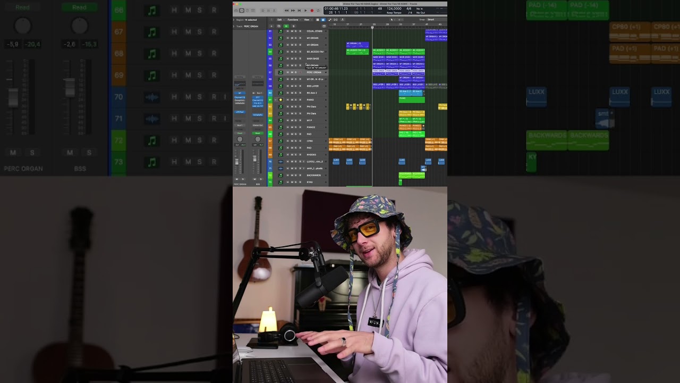Screen dimensions: 680x383
Task: Click the pan knob on PERC ORGAN strip
Action: coord(240,139)
